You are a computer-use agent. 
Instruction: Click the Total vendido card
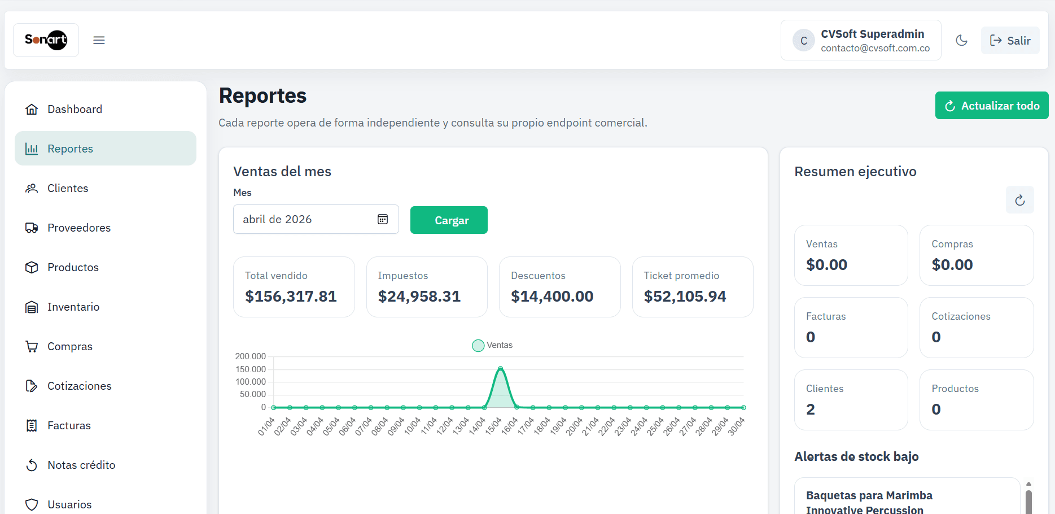point(294,287)
